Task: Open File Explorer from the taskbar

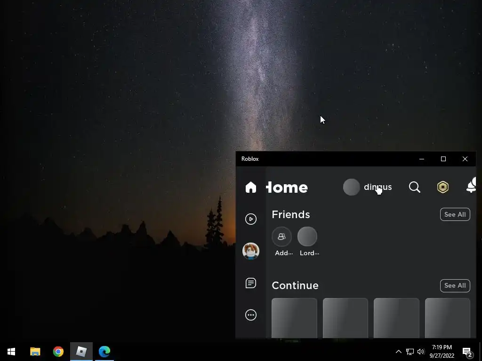Action: click(x=35, y=352)
